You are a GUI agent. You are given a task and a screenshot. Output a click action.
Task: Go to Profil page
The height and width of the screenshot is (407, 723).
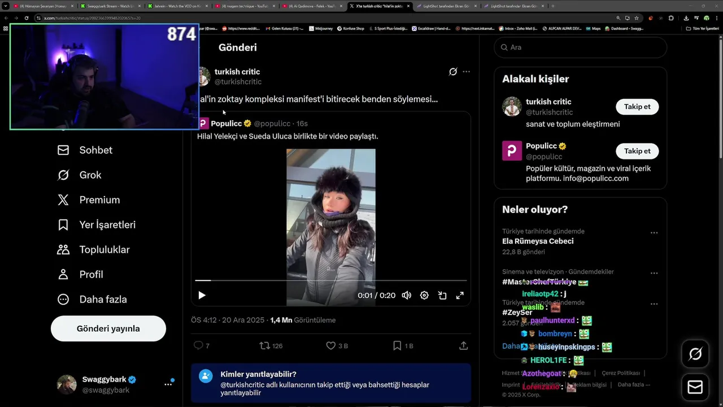pos(80,274)
